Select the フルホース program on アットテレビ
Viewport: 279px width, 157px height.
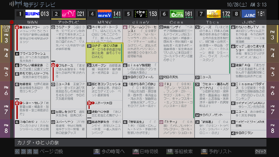pyautogui.click(x=68, y=72)
